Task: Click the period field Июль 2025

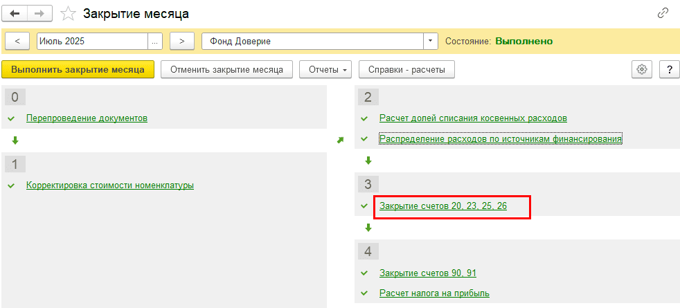Action: (91, 41)
